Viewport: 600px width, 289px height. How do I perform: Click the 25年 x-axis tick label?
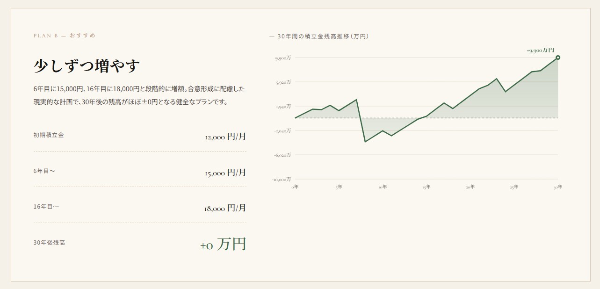(x=514, y=187)
